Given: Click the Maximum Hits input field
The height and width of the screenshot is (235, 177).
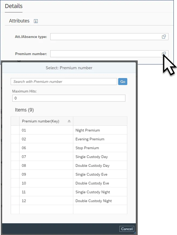Looking at the screenshot, I should pos(69,98).
